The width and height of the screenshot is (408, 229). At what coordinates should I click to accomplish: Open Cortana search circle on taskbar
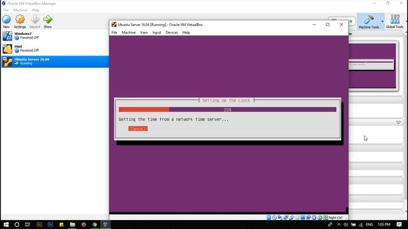click(17, 225)
